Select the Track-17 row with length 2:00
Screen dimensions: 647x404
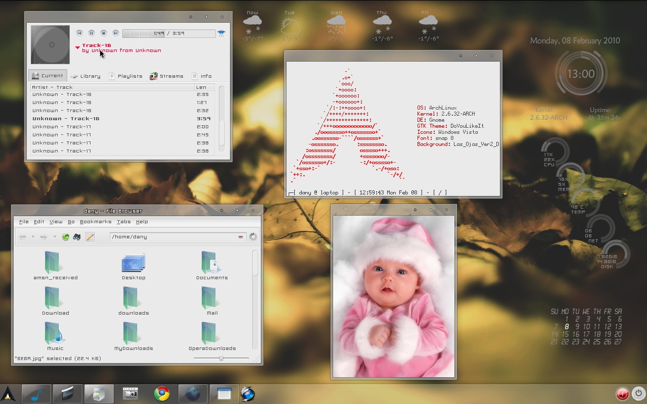click(x=122, y=127)
